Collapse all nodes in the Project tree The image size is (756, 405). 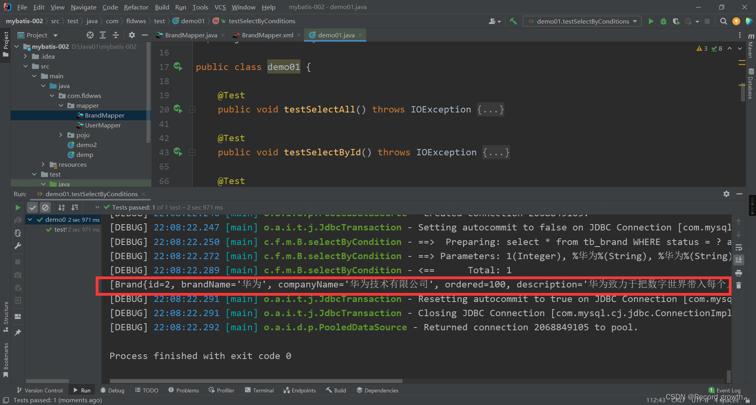[116, 35]
